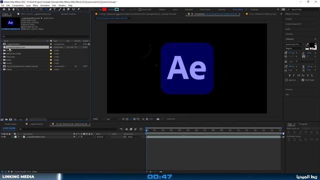Click the new folder icon in Project panel

tap(6, 119)
